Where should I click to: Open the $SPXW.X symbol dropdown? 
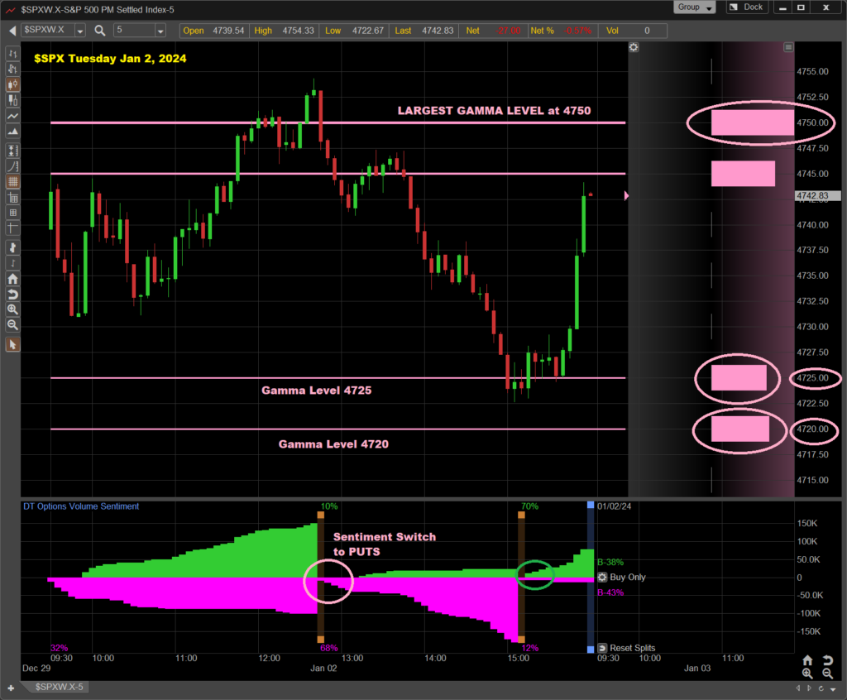[80, 31]
